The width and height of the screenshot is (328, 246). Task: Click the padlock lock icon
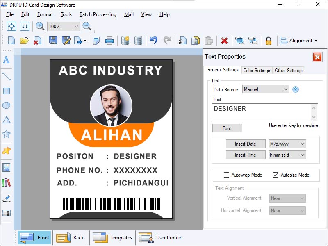[x=269, y=41]
